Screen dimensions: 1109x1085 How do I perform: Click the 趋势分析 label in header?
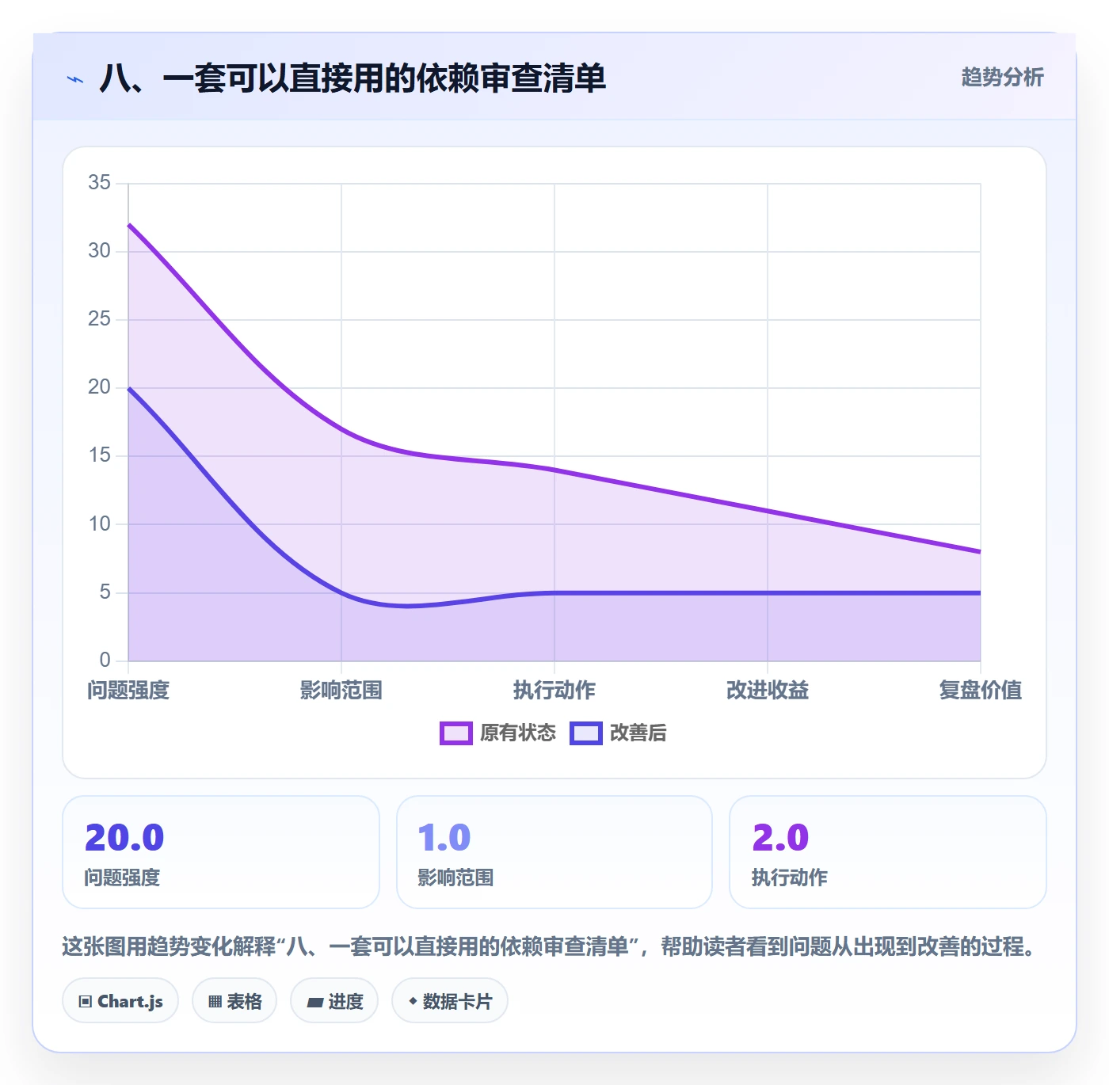click(x=1003, y=78)
